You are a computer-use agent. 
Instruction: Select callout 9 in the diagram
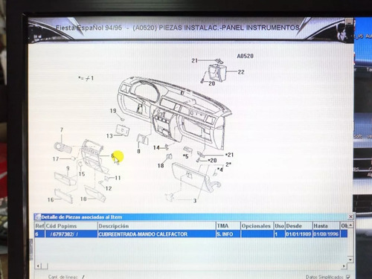68,168
